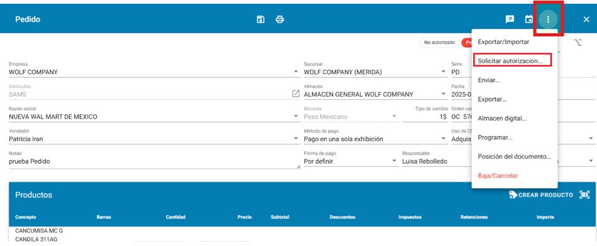Click the No autorizado status chip
This screenshot has width=597, height=246.
(439, 43)
